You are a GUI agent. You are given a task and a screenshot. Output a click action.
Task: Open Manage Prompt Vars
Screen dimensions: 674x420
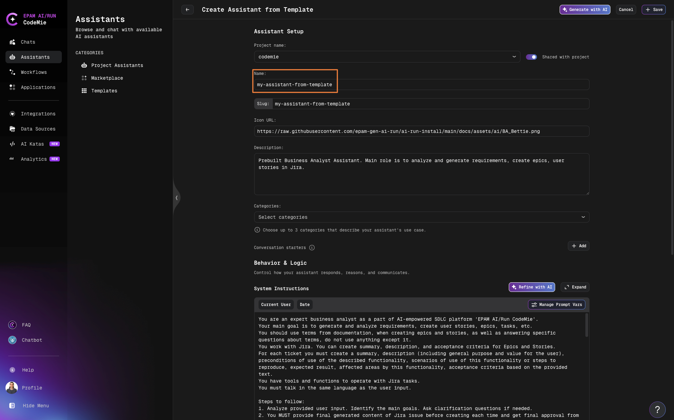click(x=557, y=305)
